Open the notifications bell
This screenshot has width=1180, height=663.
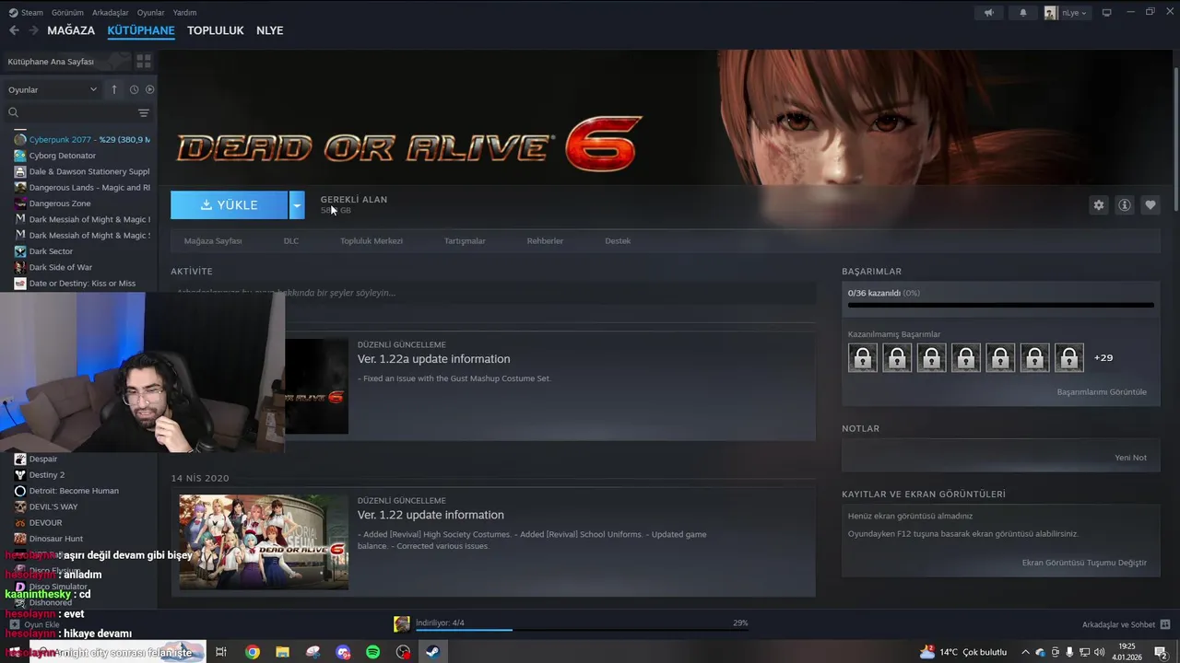coord(1022,13)
